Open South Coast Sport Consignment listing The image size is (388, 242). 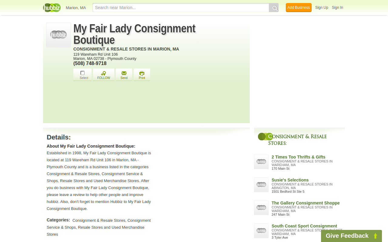point(304,226)
